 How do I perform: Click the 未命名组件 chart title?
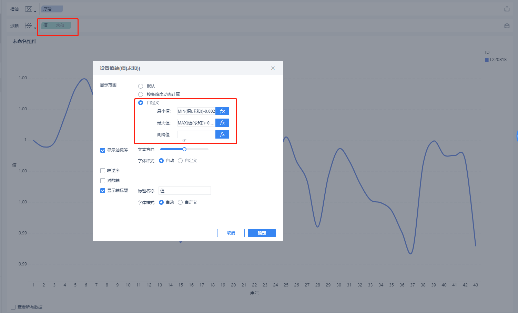click(x=24, y=41)
